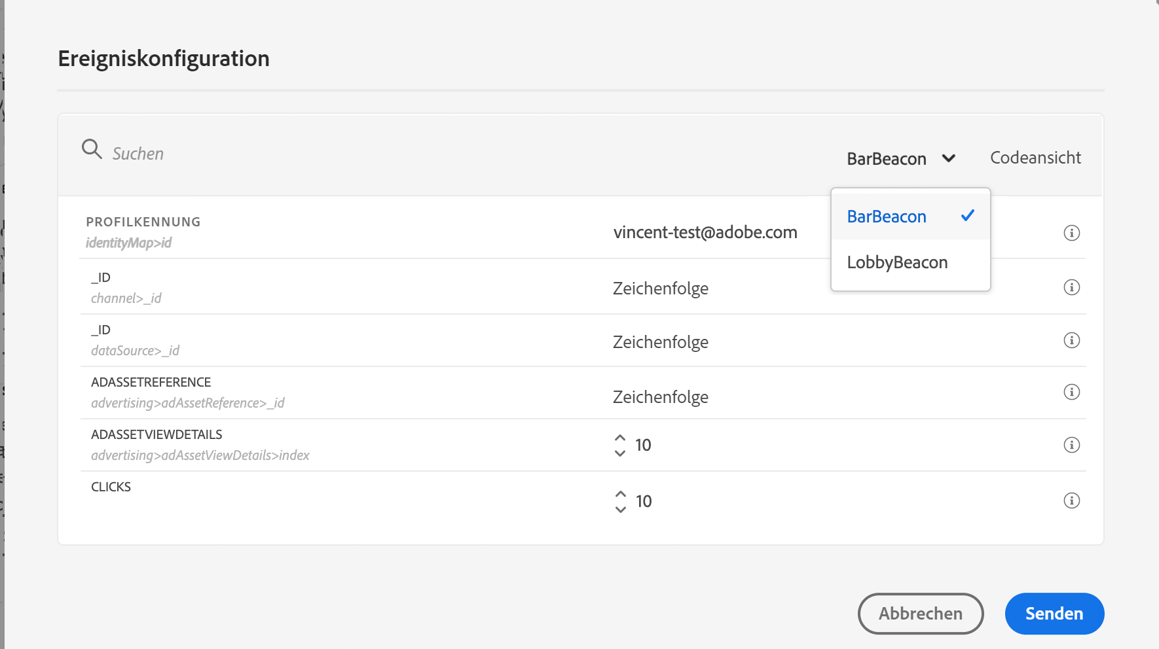Image resolution: width=1159 pixels, height=649 pixels.
Task: Decrease the ADASSETVIEWDETAILS index value
Action: pos(620,453)
